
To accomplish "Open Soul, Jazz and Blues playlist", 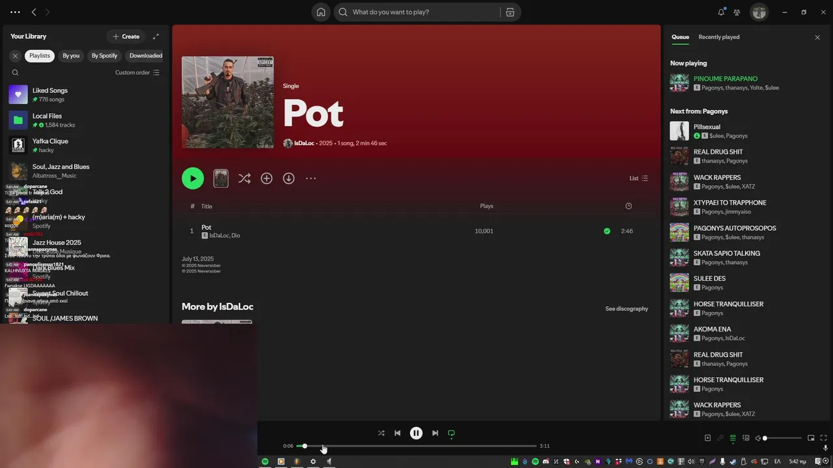I will (x=86, y=171).
